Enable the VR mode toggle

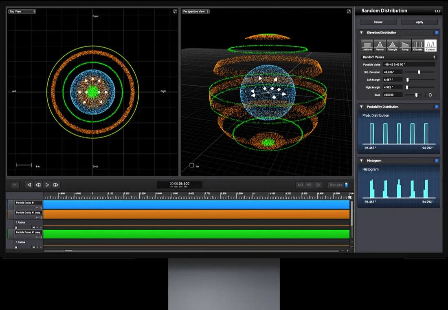tap(309, 185)
